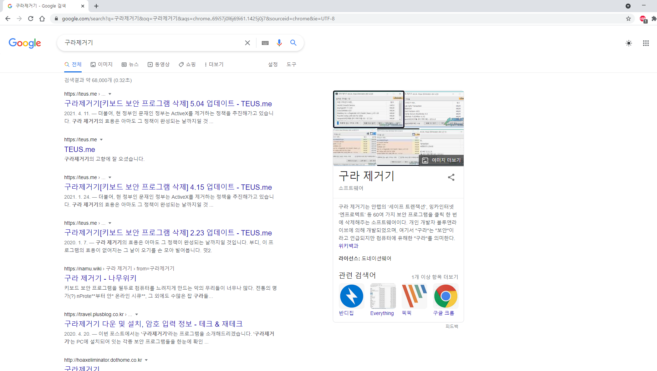Viewport: 657px width, 371px height.
Task: Open the 구라 제거기 - 나무위키 result
Action: coord(100,278)
